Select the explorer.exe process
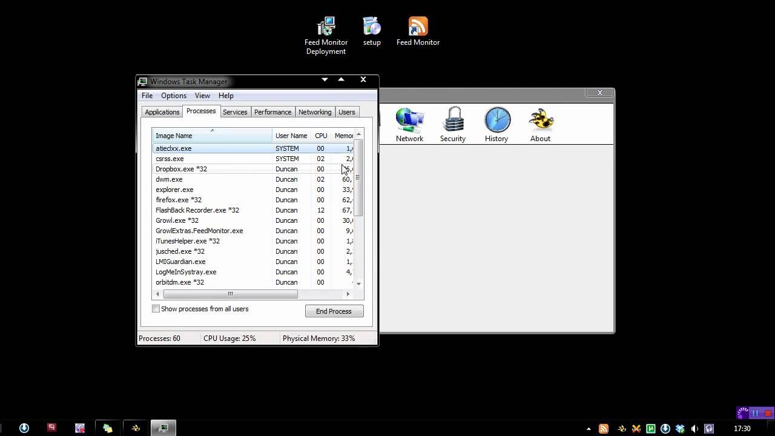The width and height of the screenshot is (775, 436). [x=253, y=190]
